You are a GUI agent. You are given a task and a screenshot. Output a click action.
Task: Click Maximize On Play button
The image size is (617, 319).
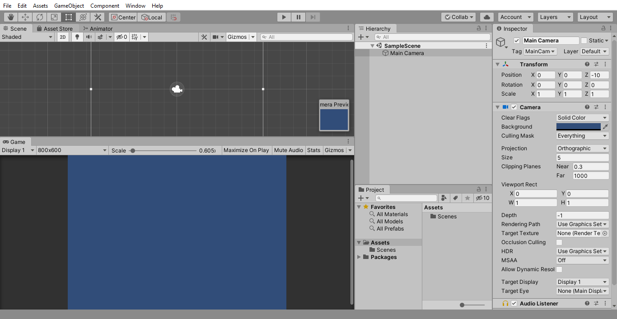(246, 150)
